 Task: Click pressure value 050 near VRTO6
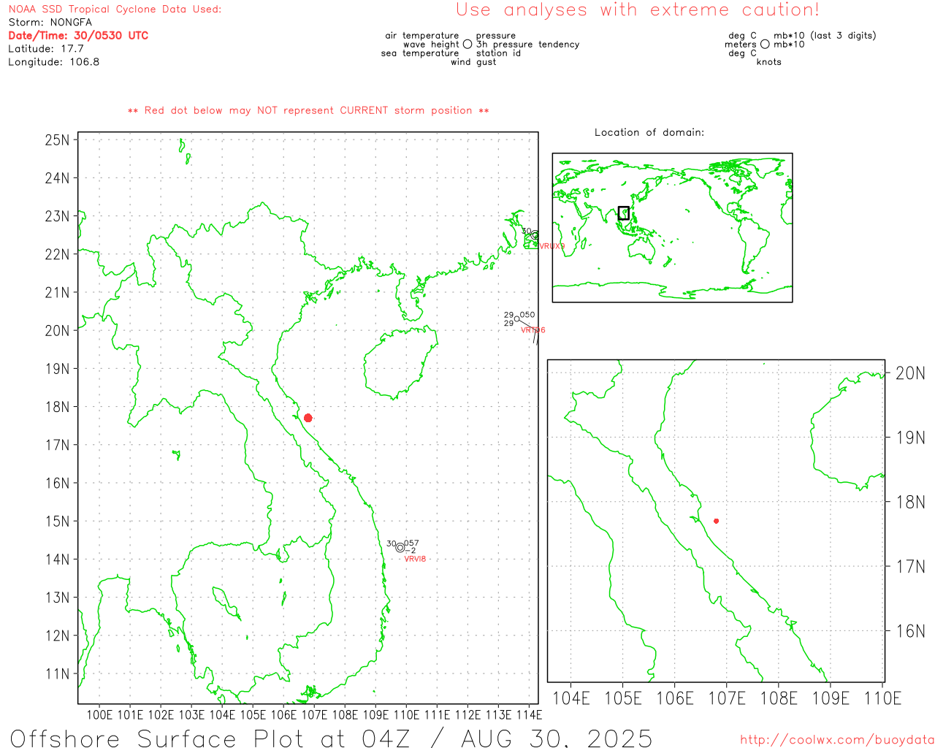(x=527, y=315)
